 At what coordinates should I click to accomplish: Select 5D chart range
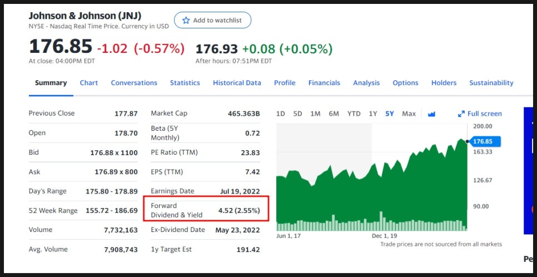point(297,114)
